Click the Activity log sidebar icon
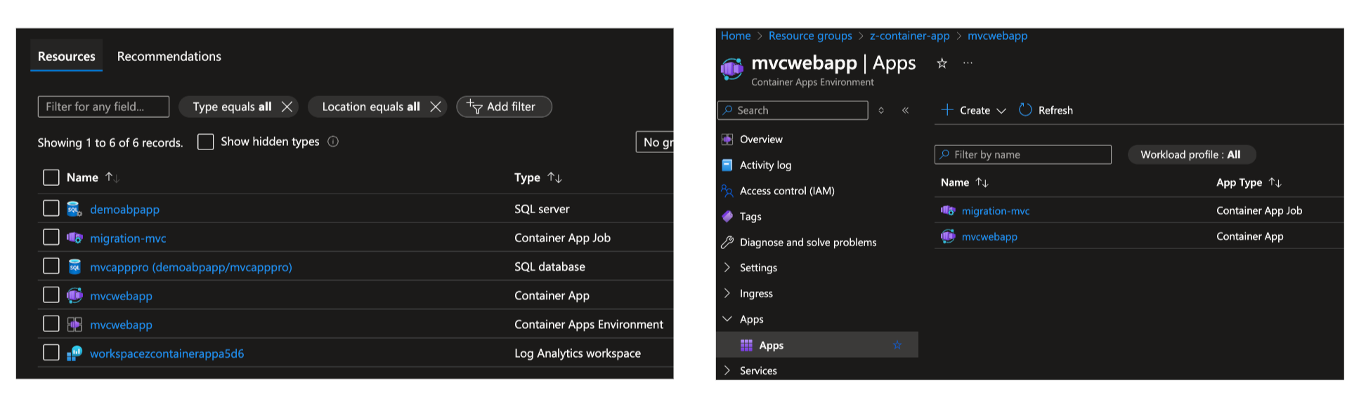The height and width of the screenshot is (411, 1366). point(727,165)
